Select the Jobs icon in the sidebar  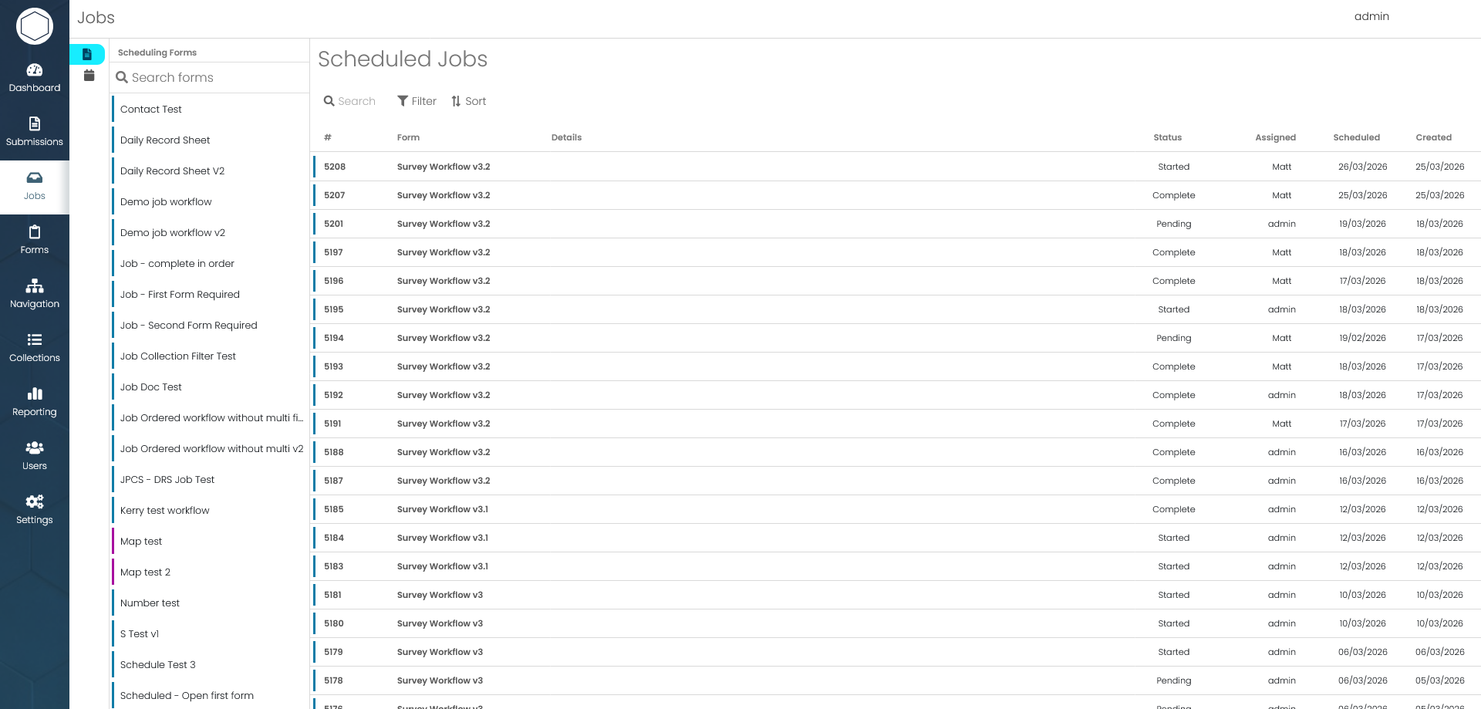click(34, 186)
